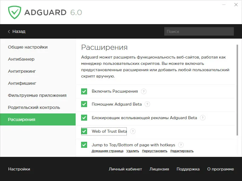The image size is (242, 181).
Task: Open Антифишинг section
Action: click(22, 83)
